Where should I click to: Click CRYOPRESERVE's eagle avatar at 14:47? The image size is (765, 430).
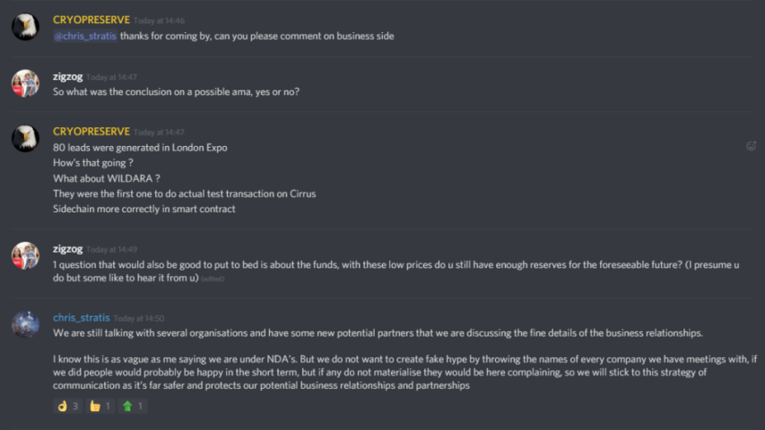25,139
